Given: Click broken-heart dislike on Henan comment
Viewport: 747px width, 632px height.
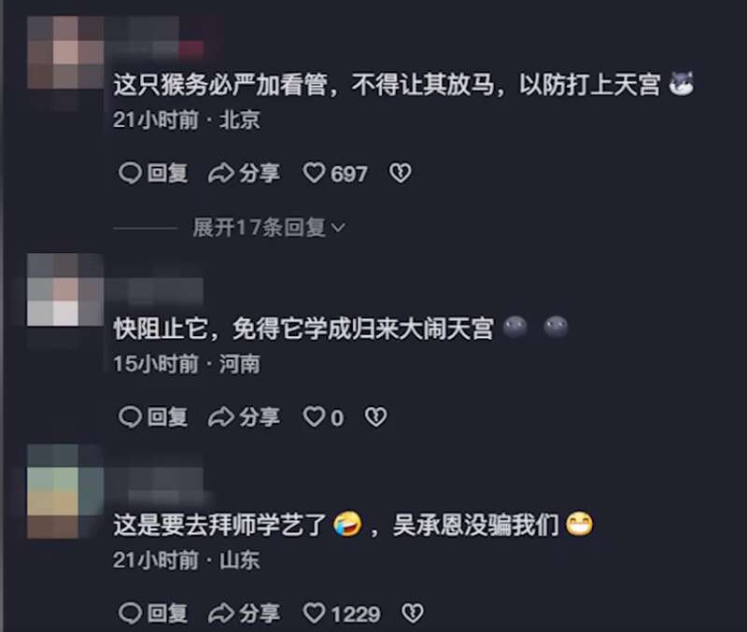Looking at the screenshot, I should pyautogui.click(x=376, y=417).
